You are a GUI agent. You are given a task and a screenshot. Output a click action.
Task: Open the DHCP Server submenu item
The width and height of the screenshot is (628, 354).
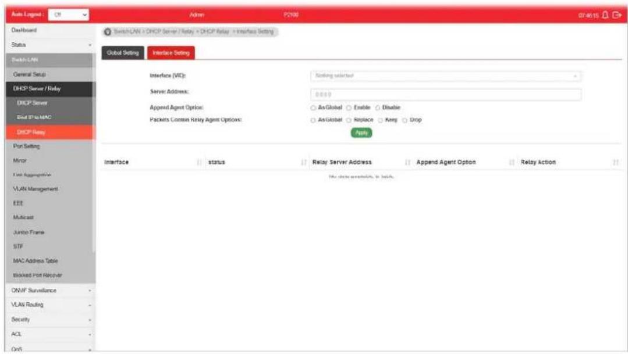click(x=49, y=103)
